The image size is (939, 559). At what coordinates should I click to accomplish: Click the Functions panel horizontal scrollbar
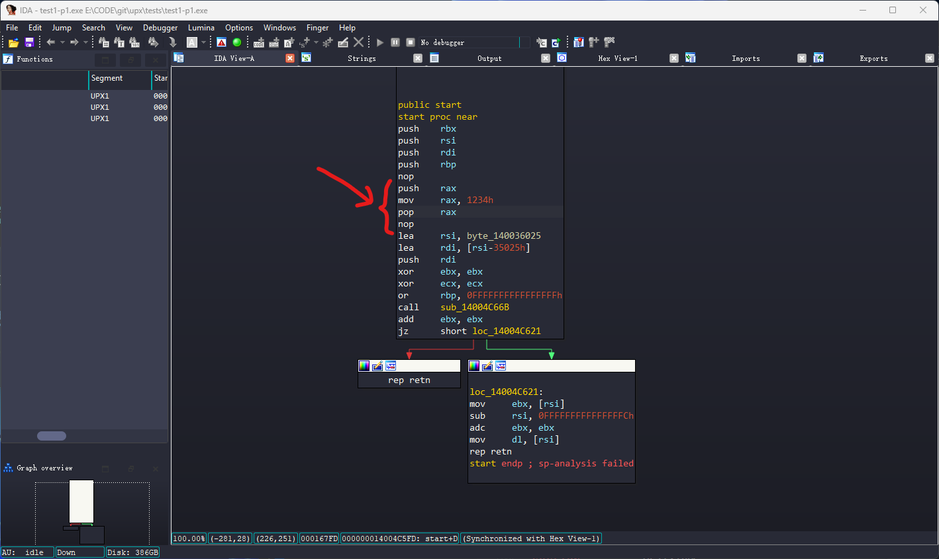pos(52,436)
